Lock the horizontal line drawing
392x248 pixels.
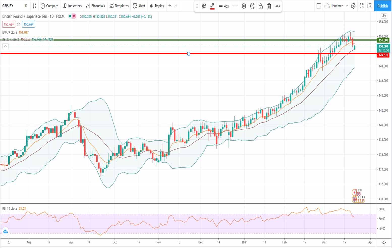click(x=261, y=6)
